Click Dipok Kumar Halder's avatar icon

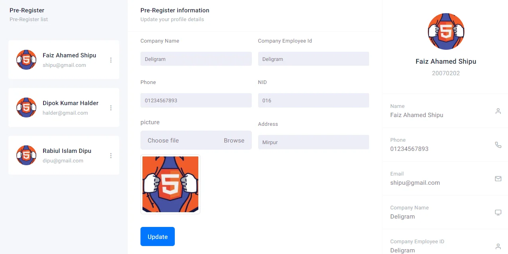(26, 107)
